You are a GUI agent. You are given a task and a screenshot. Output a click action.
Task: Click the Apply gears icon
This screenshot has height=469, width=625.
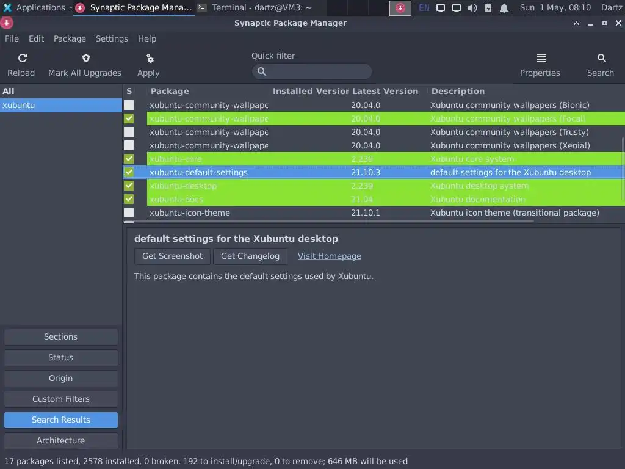(150, 58)
